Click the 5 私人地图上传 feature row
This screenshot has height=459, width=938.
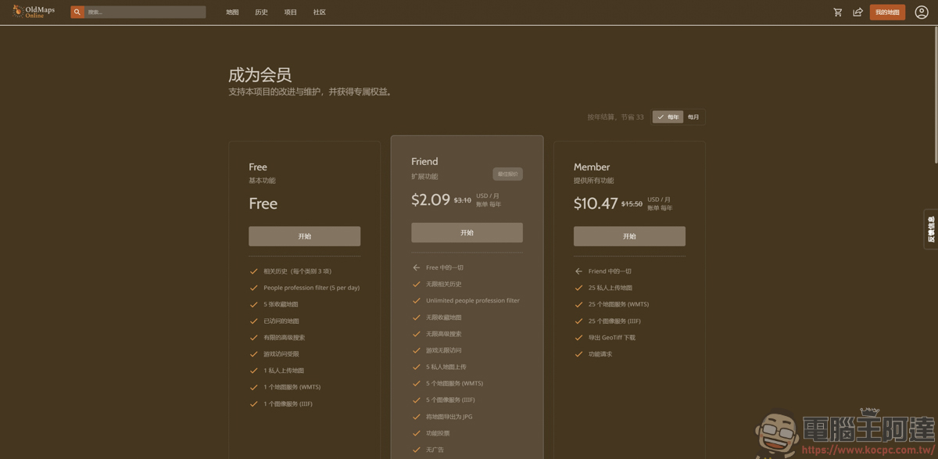446,367
